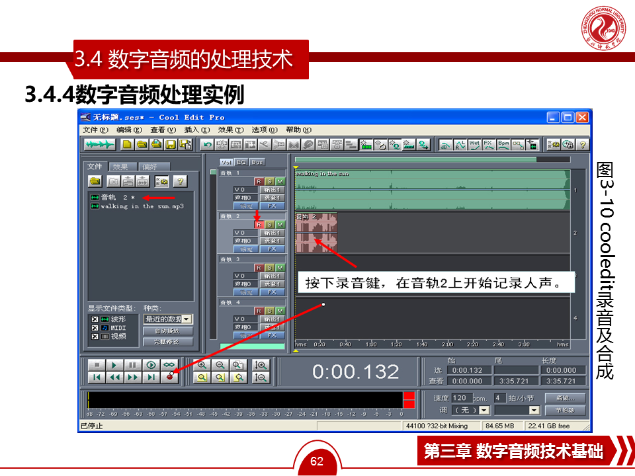
Task: Arm record R on track 1
Action: (259, 182)
